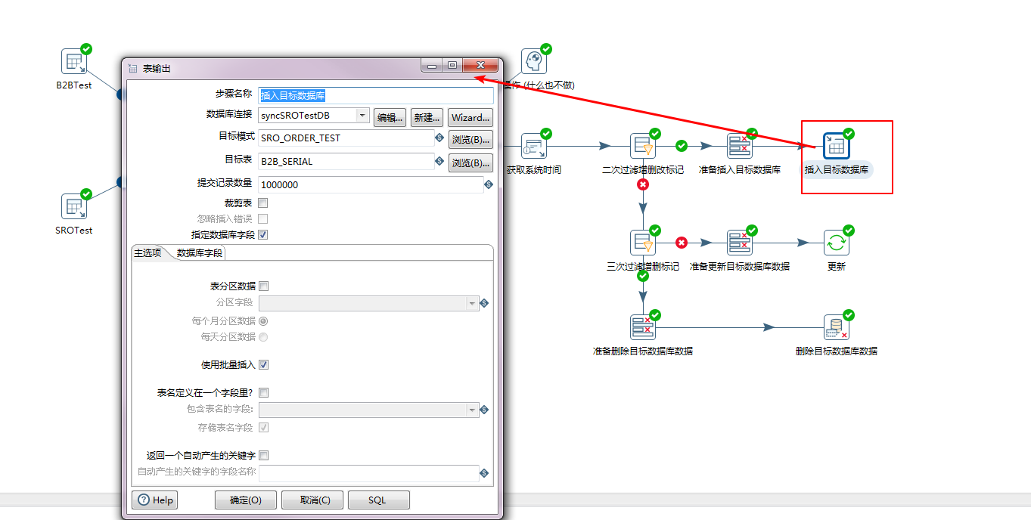1031x520 pixels.
Task: Click variable icon next to 分区字段 dropdown
Action: coord(484,303)
